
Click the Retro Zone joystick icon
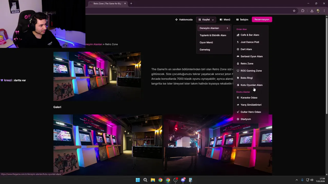pos(238,63)
